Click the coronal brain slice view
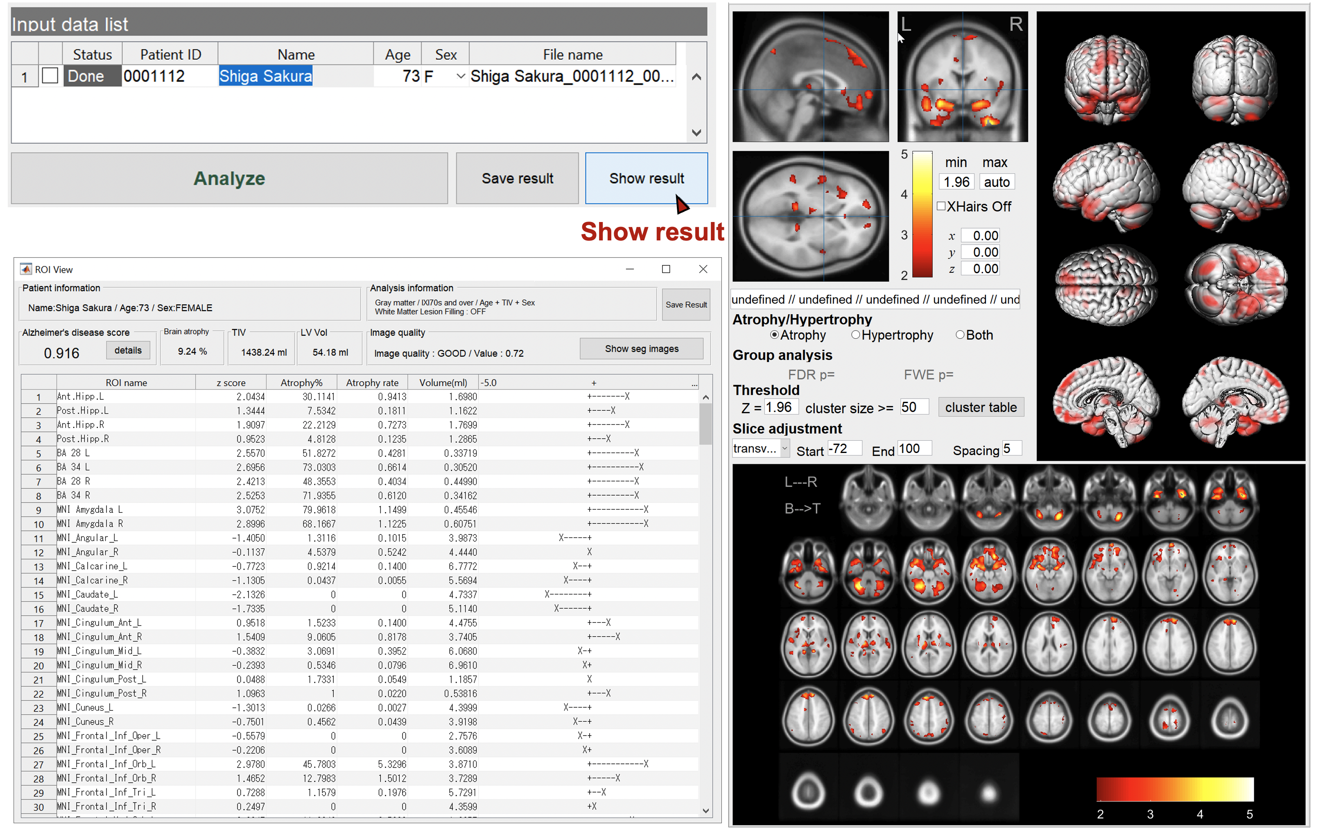This screenshot has width=1325, height=829. [x=962, y=77]
